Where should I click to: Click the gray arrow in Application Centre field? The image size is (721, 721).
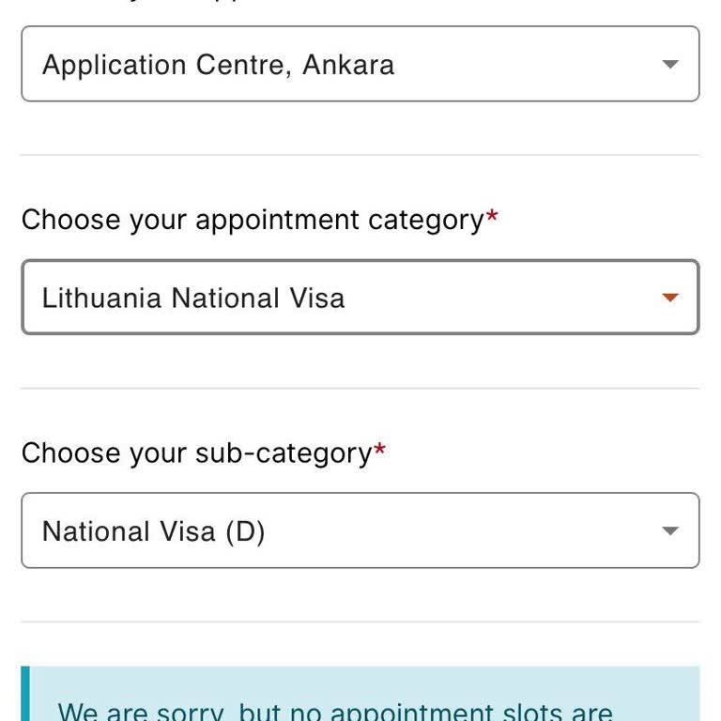click(669, 65)
